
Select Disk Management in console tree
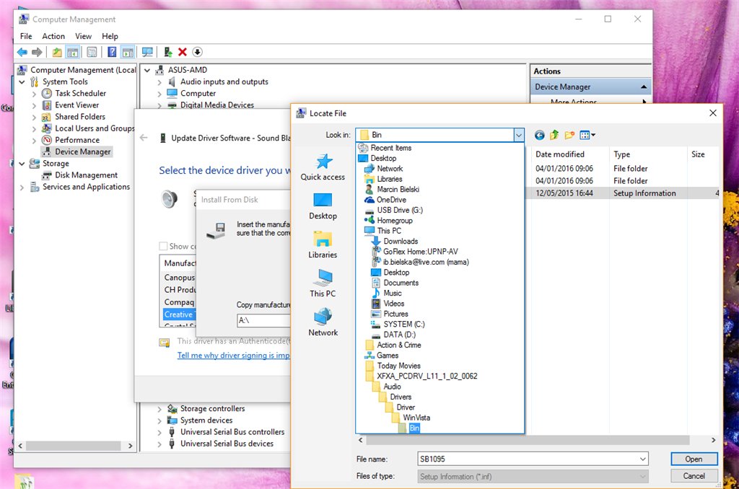tap(86, 175)
